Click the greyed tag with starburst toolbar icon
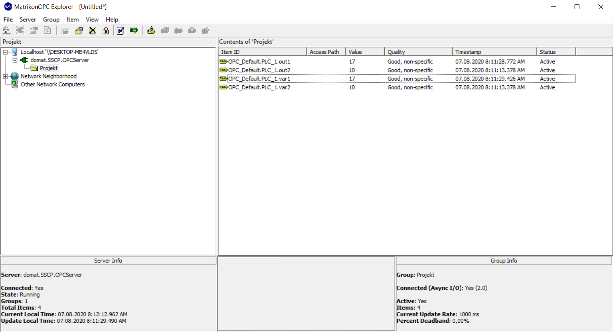Viewport: 613px width, 332px height. [192, 30]
